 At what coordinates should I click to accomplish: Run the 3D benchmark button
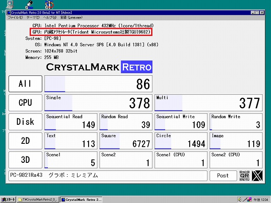click(25, 160)
